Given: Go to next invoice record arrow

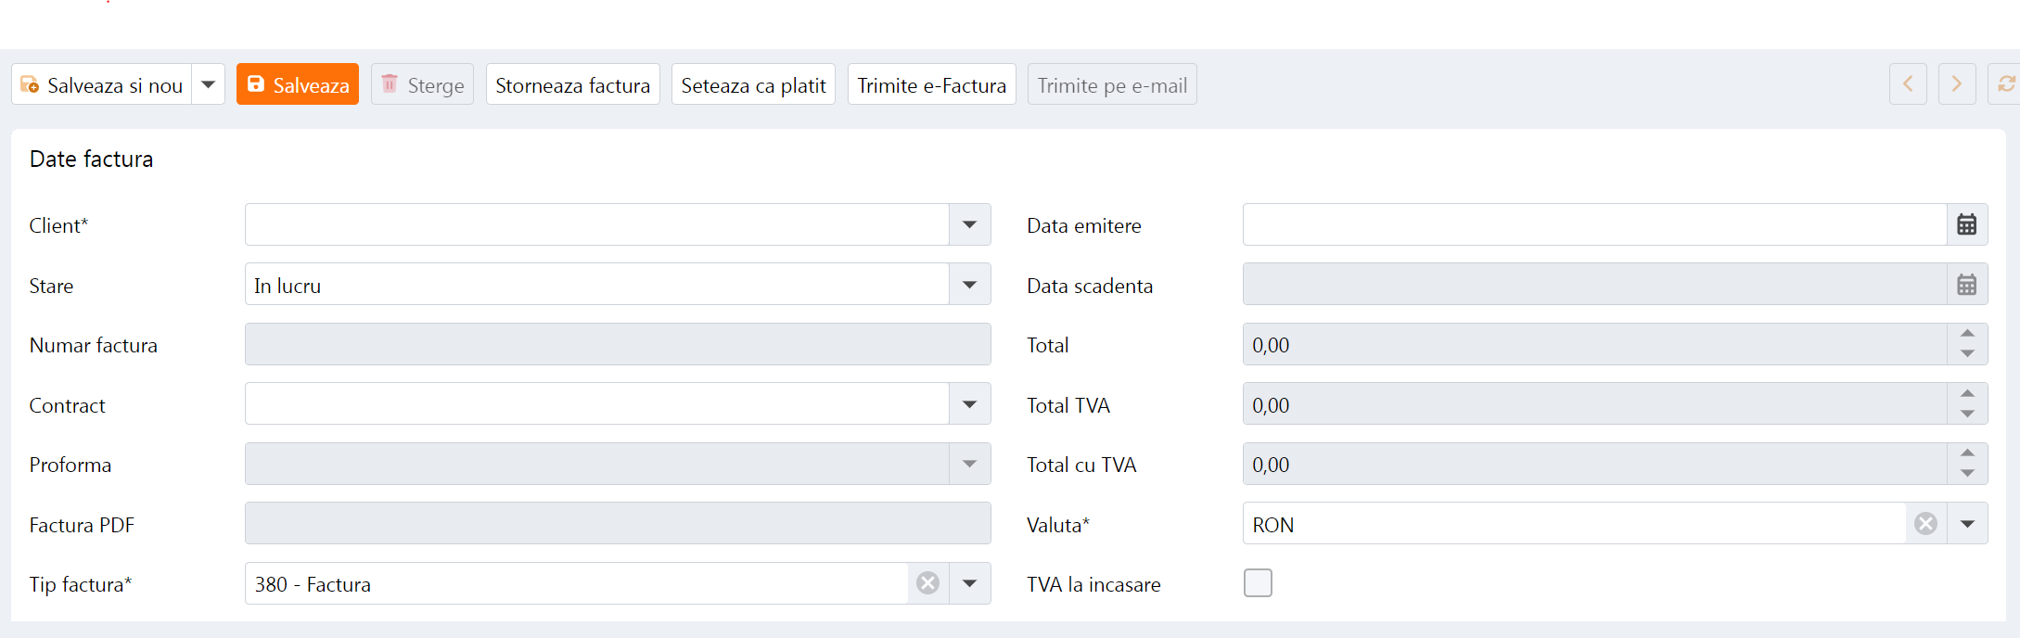Looking at the screenshot, I should point(1957,84).
